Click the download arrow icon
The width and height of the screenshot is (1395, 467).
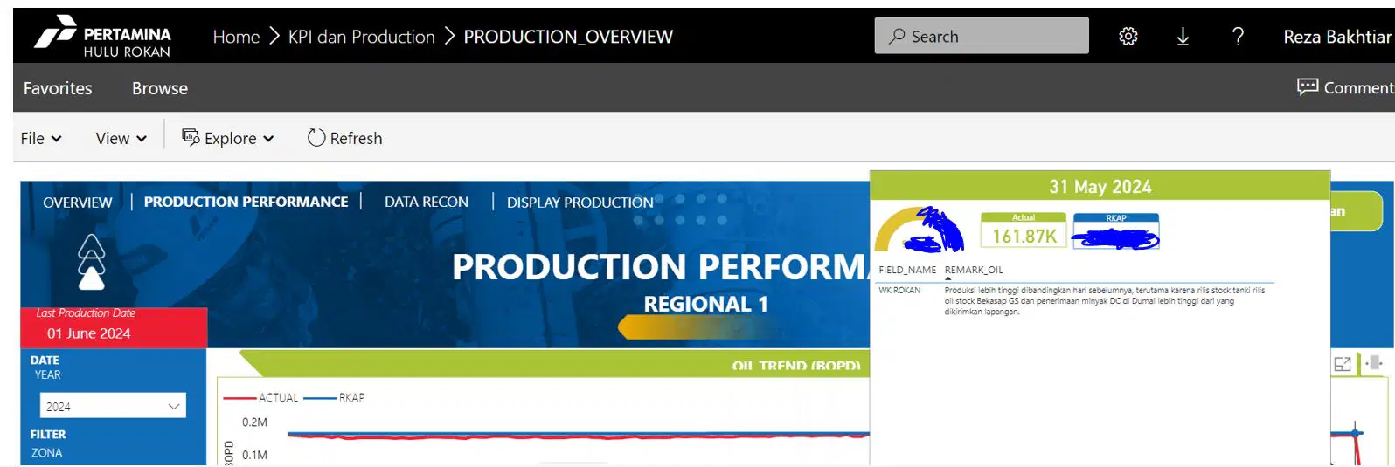[x=1183, y=36]
